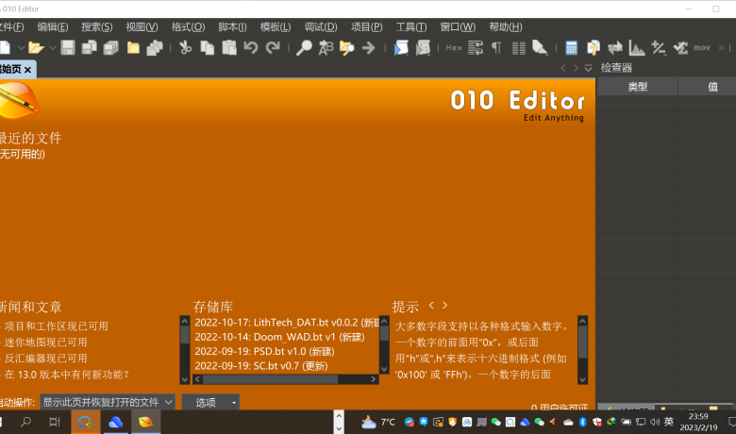
Task: Toggle show whitespace pilcrow icon
Action: pos(496,47)
